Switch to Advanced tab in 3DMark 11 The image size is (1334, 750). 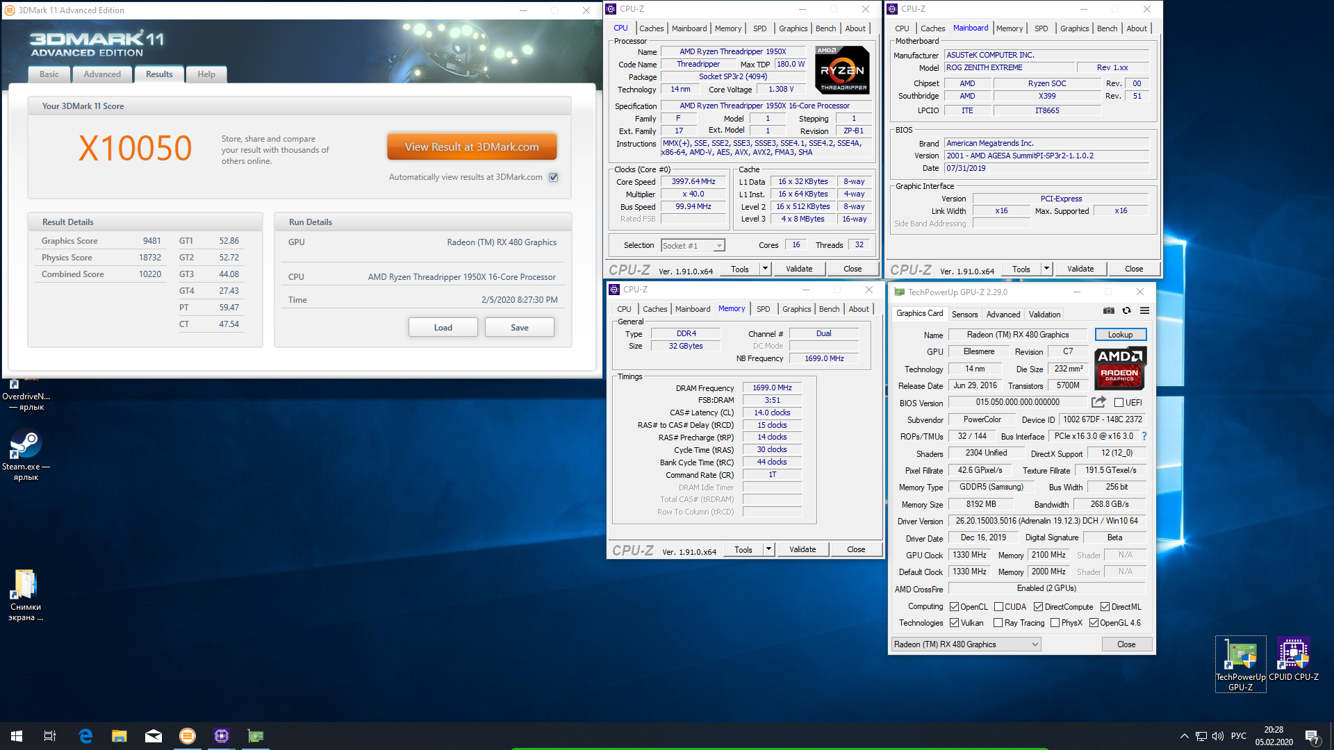(x=102, y=74)
